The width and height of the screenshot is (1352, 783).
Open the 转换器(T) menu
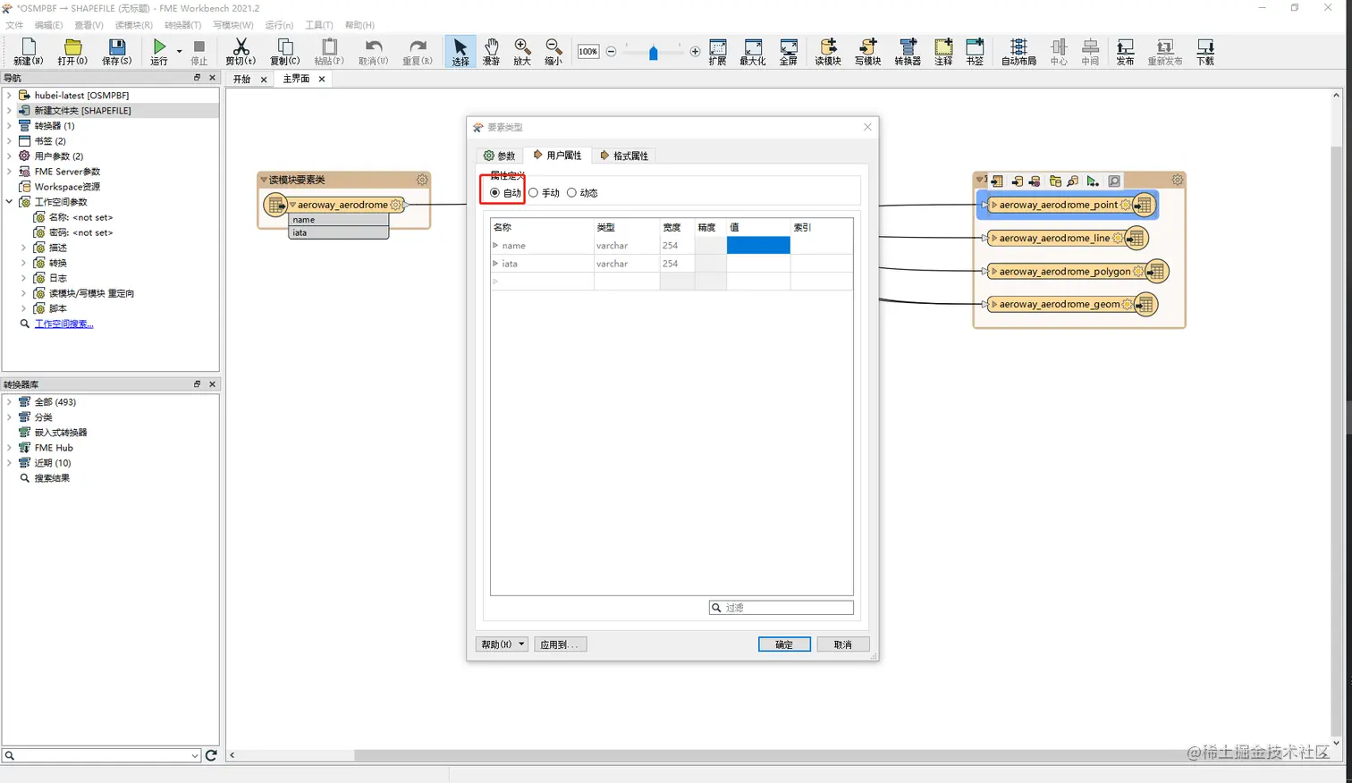coord(182,25)
